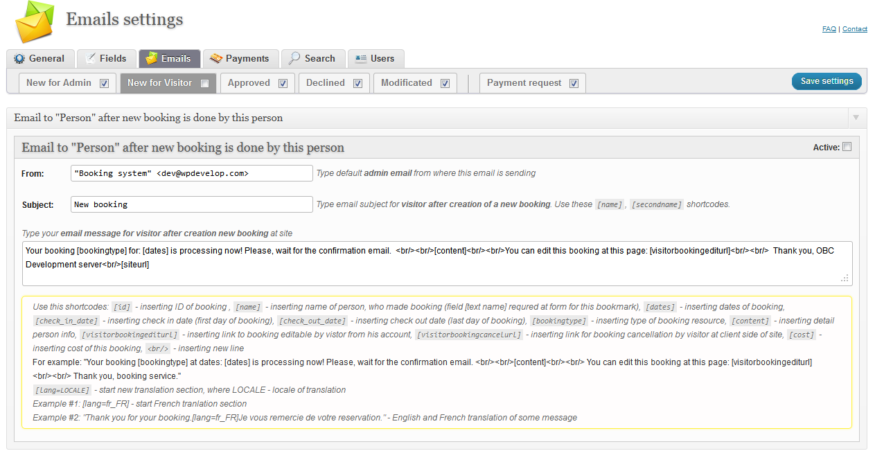Switch to the Payments tab
Viewport: 875px width, 460px height.
pos(240,59)
